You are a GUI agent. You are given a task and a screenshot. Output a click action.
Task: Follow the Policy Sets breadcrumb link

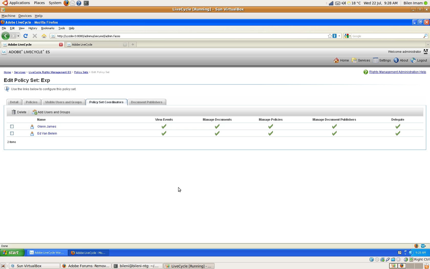pyautogui.click(x=81, y=72)
